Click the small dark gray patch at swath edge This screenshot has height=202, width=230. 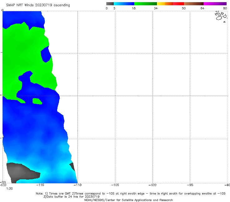coord(72,167)
